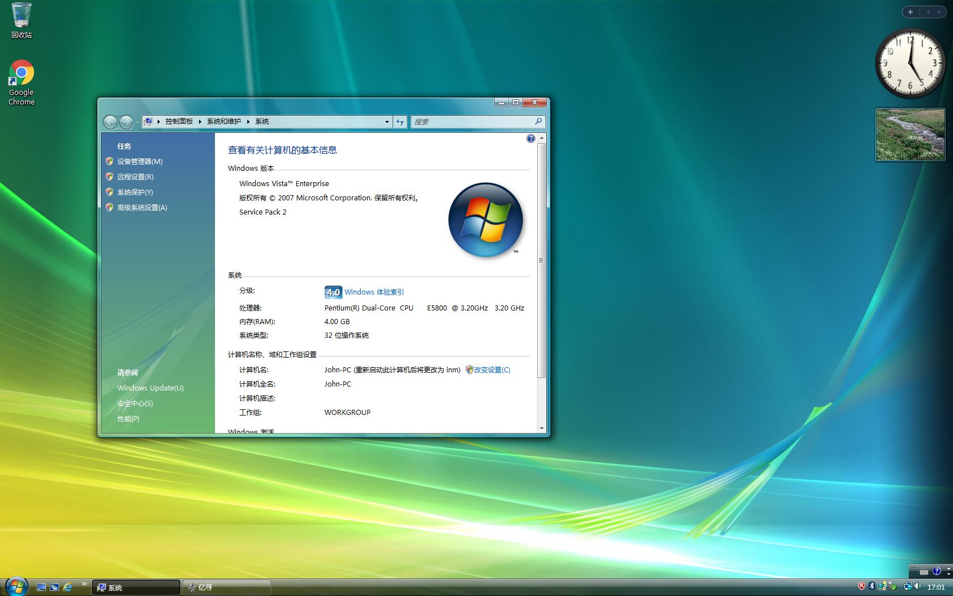The width and height of the screenshot is (953, 596).
Task: Open the 回收站 recycle bin icon
Action: point(22,20)
